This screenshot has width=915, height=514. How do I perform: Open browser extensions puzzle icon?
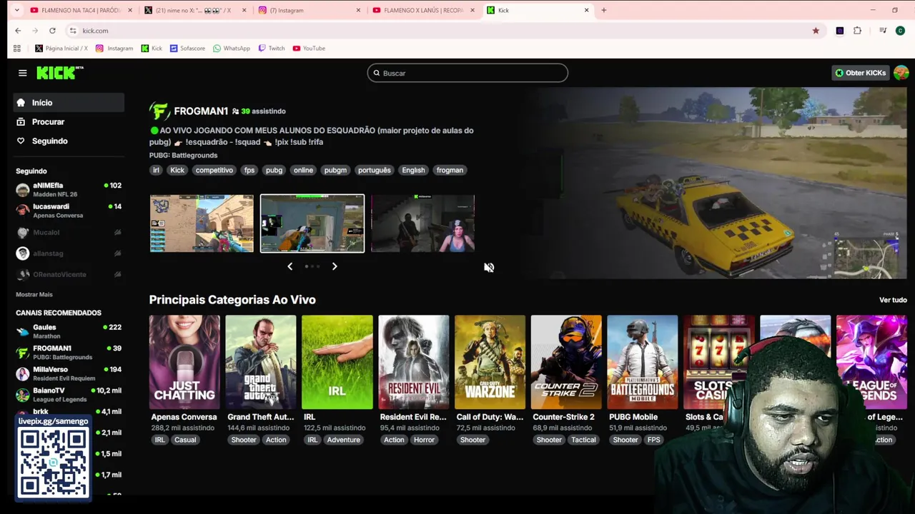click(857, 31)
